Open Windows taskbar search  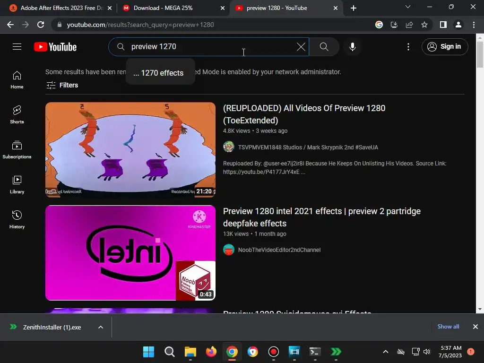(x=170, y=352)
